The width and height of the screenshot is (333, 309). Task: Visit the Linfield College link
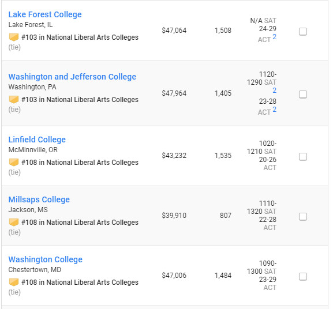click(x=37, y=140)
